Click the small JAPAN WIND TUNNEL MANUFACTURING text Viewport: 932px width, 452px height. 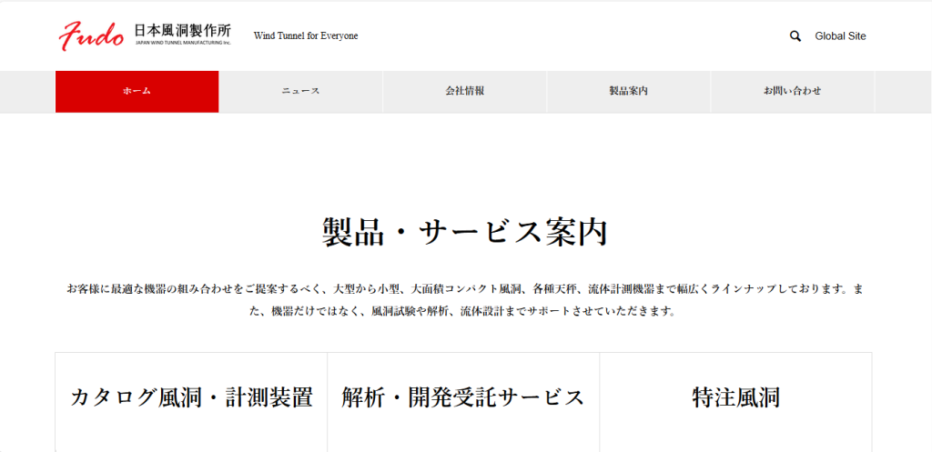tap(182, 42)
